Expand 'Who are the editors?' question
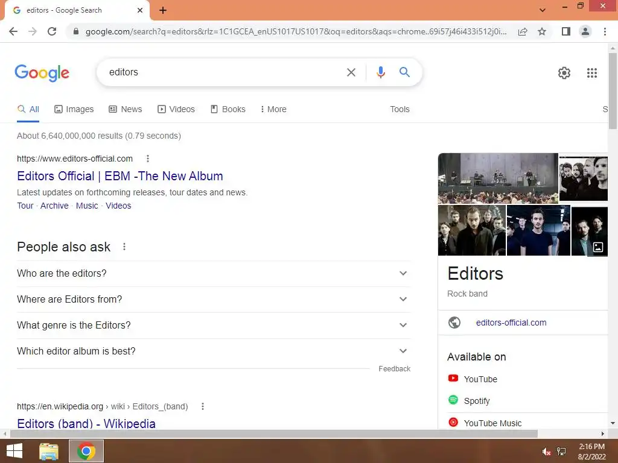The width and height of the screenshot is (618, 463). click(x=214, y=273)
